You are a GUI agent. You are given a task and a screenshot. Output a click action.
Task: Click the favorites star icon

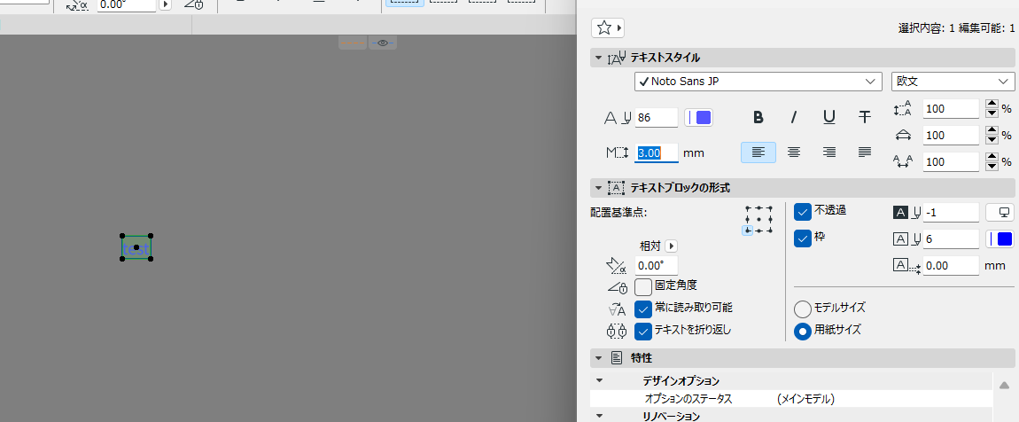pyautogui.click(x=608, y=28)
